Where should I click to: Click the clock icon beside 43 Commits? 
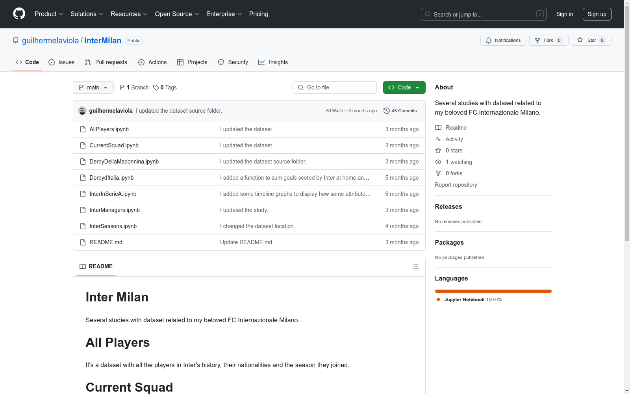(x=387, y=111)
